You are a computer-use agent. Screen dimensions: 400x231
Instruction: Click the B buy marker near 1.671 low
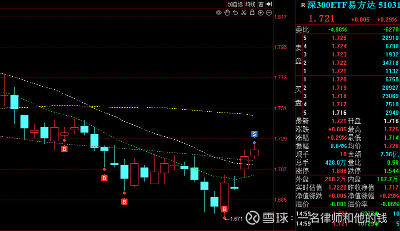[x=224, y=209]
